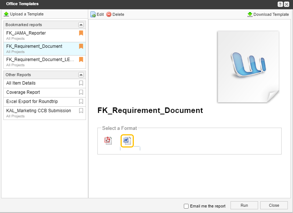
Task: Select the FK_JAMA_Reporter report
Action: [44, 36]
